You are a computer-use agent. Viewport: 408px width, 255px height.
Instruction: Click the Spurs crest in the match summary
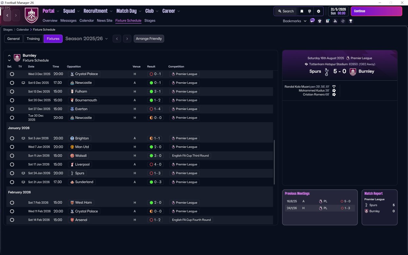pos(326,72)
